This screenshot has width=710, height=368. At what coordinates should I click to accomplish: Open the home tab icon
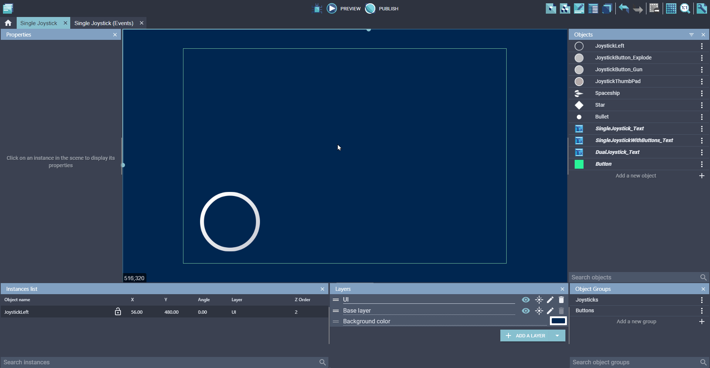tap(8, 23)
